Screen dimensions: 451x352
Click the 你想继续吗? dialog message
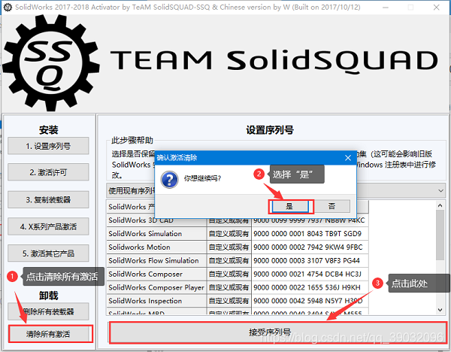(202, 178)
